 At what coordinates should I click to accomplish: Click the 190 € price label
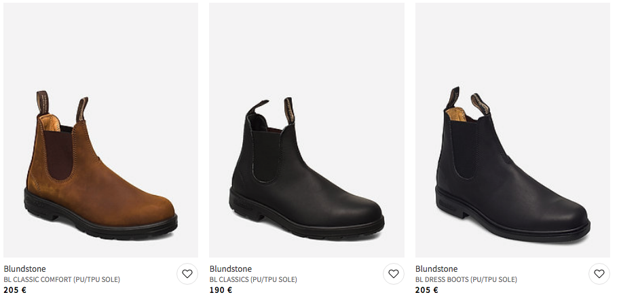221,290
